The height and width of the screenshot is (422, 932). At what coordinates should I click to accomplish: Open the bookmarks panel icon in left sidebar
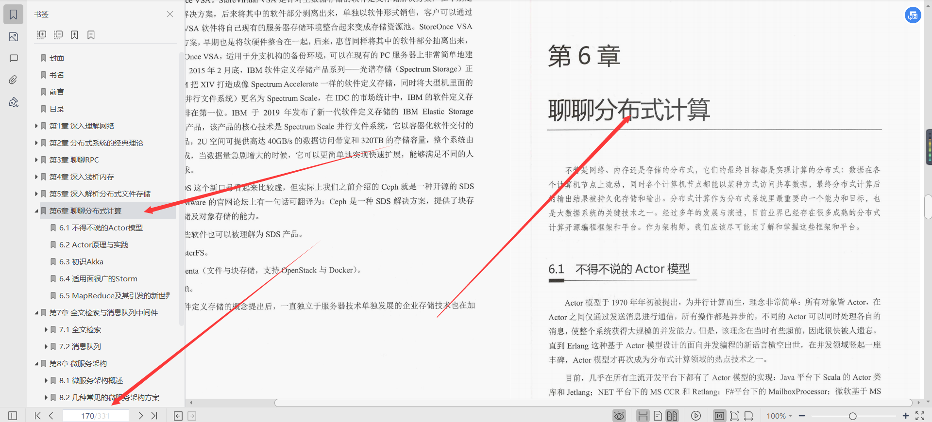pos(14,15)
